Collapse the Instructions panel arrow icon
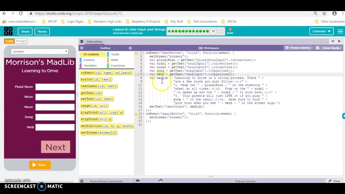 click(82, 41)
